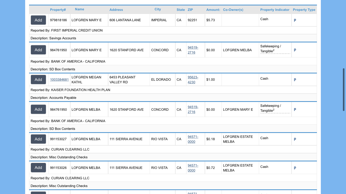This screenshot has height=194, width=346.
Task: Click P type icon for property 991153026
Action: point(295,168)
